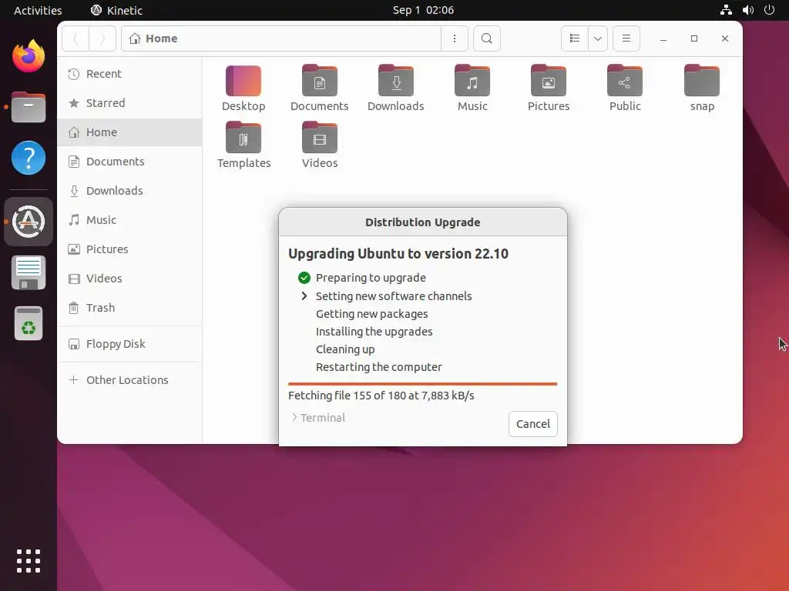Click the date and time clock
This screenshot has height=591, width=789.
click(423, 10)
